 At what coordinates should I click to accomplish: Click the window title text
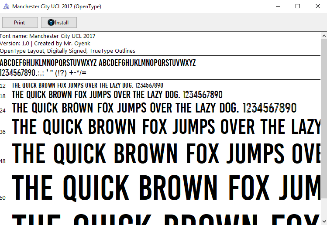tap(57, 7)
